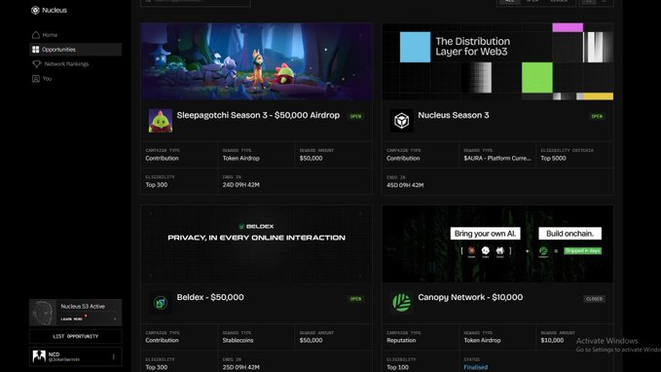Click the OPEN badge on Beldex card
The width and height of the screenshot is (661, 372).
(x=355, y=299)
